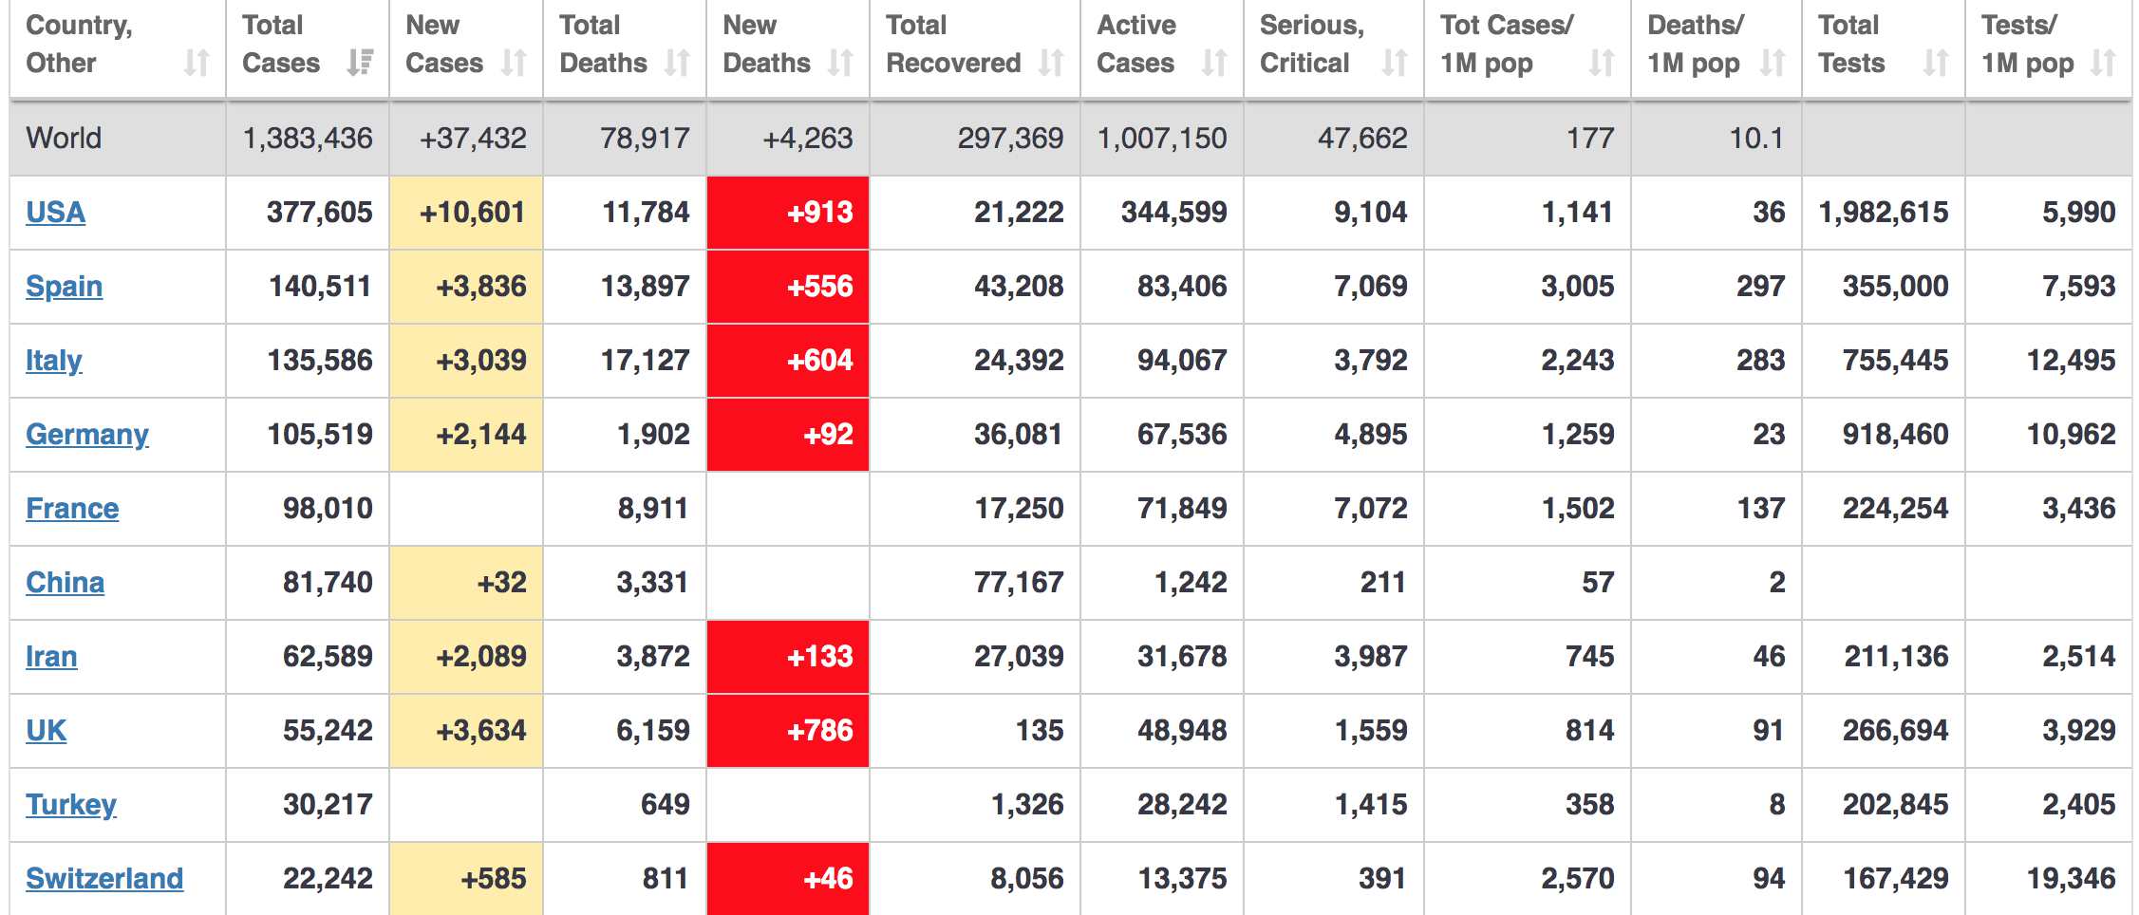Select Italy total deaths 17,127
This screenshot has height=915, width=2139.
tap(645, 360)
